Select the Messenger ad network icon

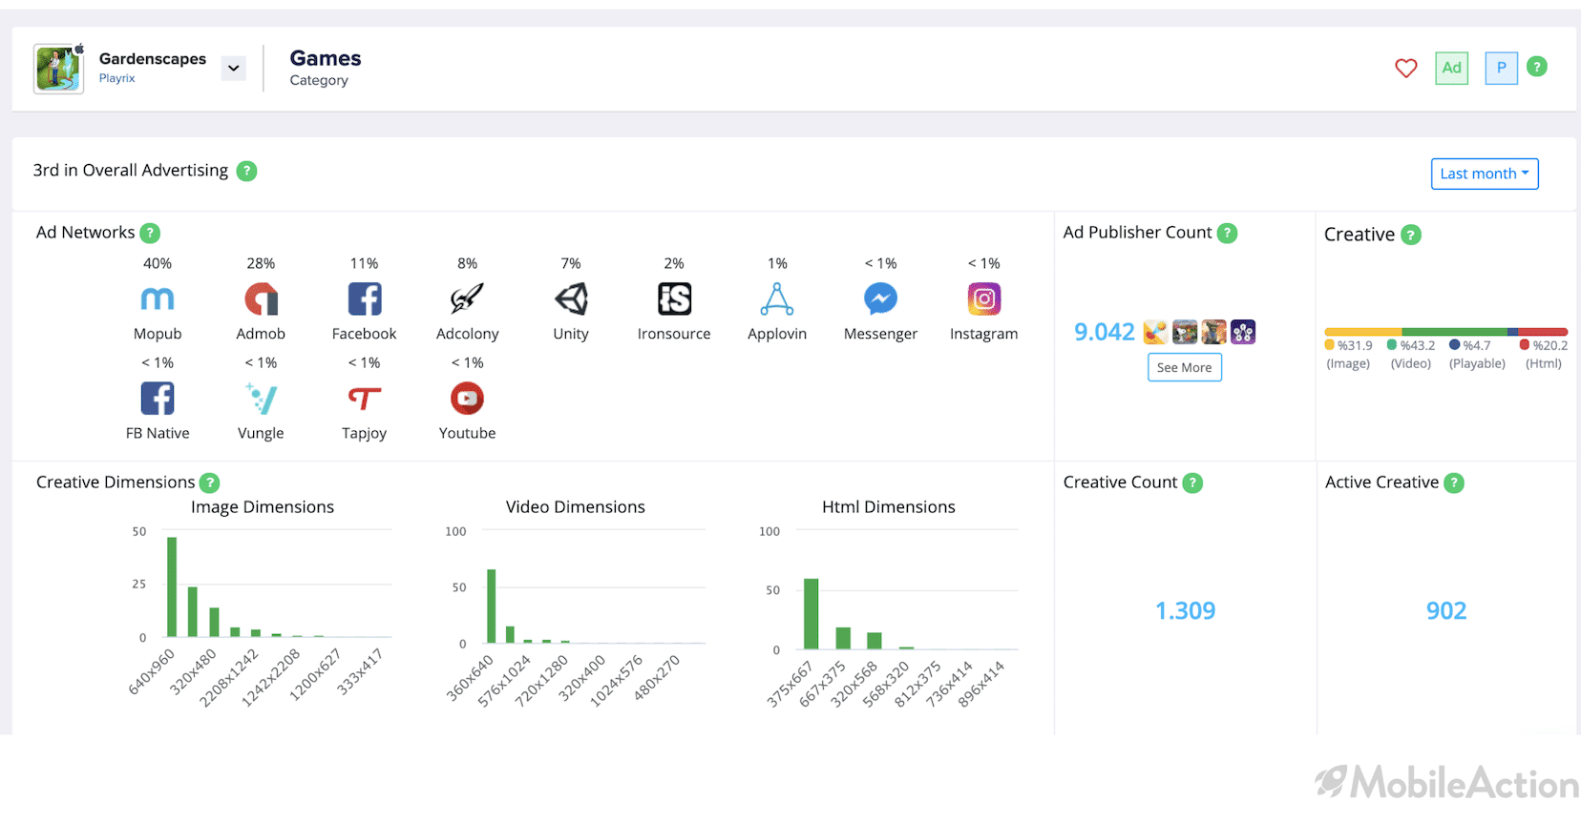(880, 299)
